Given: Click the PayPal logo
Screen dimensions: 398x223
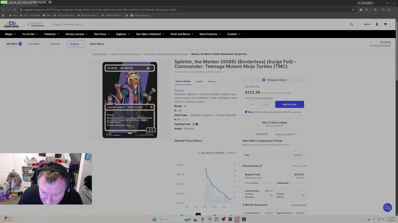Looking at the screenshot, I should 250,112.
